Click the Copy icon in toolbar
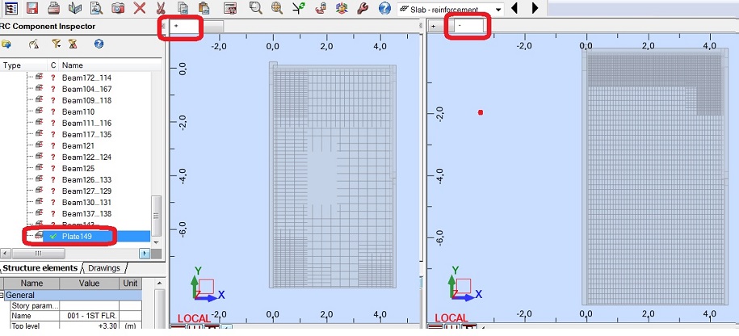 182,8
